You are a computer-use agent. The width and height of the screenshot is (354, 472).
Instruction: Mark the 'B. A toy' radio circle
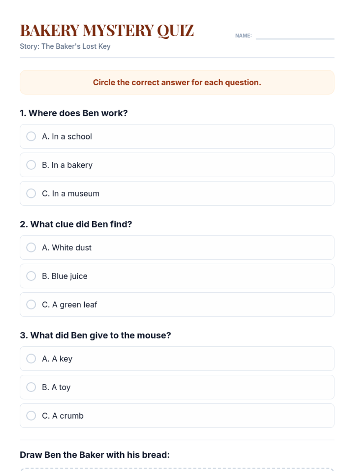31,387
